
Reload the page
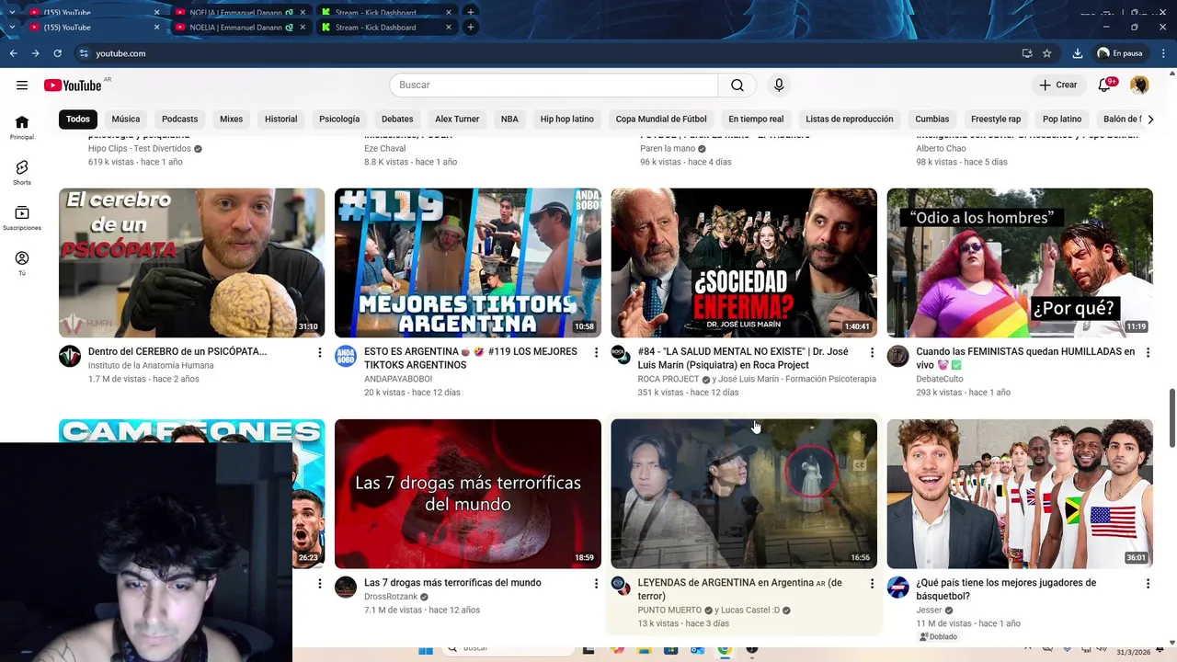tap(57, 53)
